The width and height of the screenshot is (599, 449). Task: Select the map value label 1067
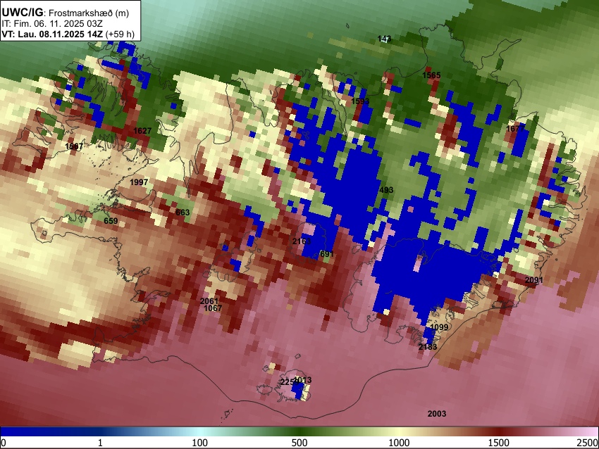[213, 308]
